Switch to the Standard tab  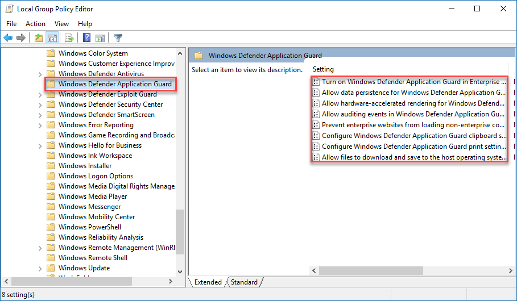[x=244, y=282]
